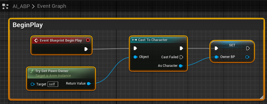Click the As Character output pin
The height and width of the screenshot is (104, 267).
[181, 66]
